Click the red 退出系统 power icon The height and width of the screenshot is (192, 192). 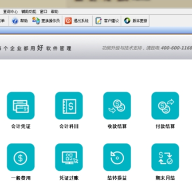[68, 21]
